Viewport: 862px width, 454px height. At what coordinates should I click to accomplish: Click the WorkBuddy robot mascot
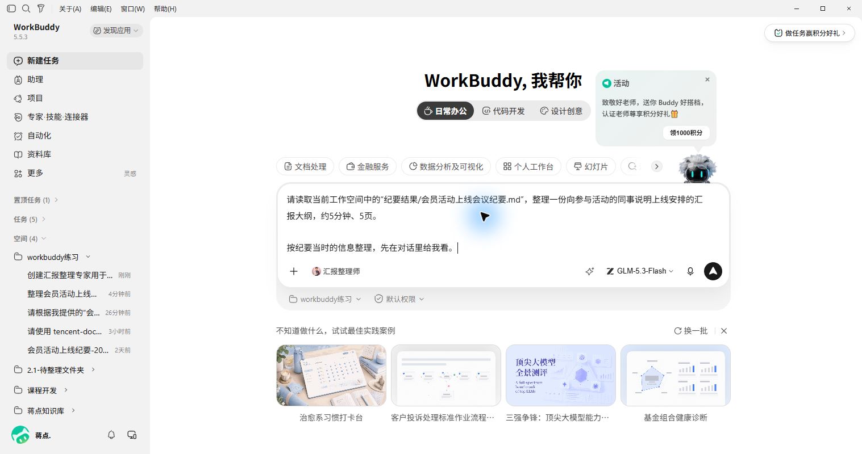point(697,169)
